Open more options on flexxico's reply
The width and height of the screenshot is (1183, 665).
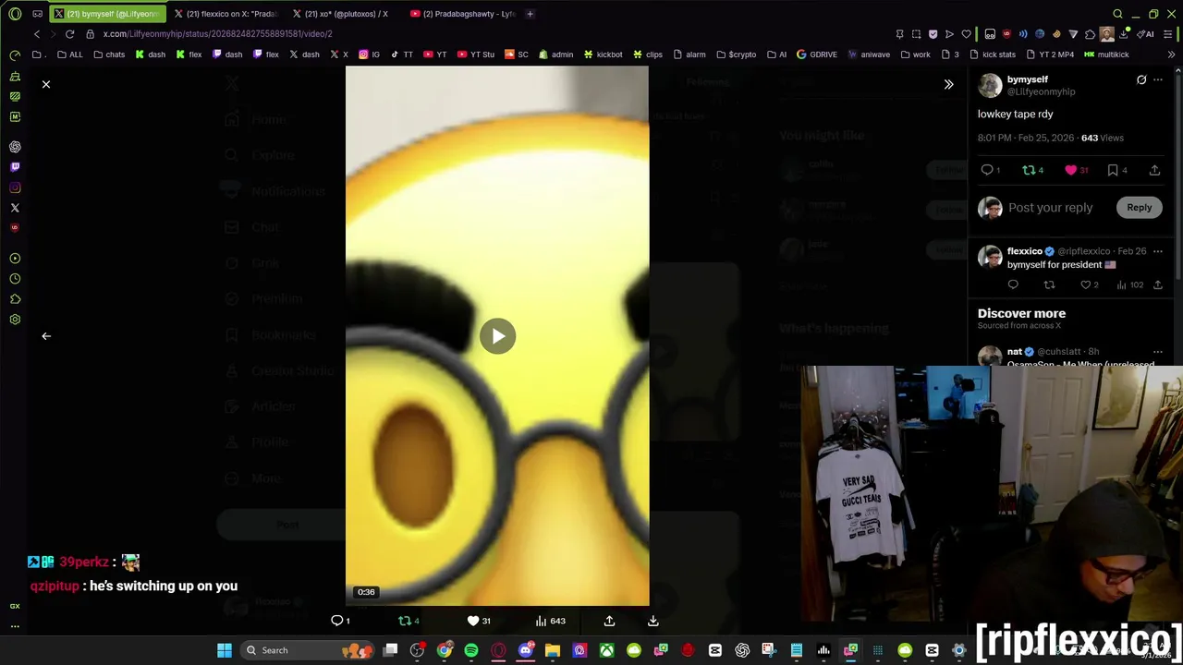(1158, 251)
